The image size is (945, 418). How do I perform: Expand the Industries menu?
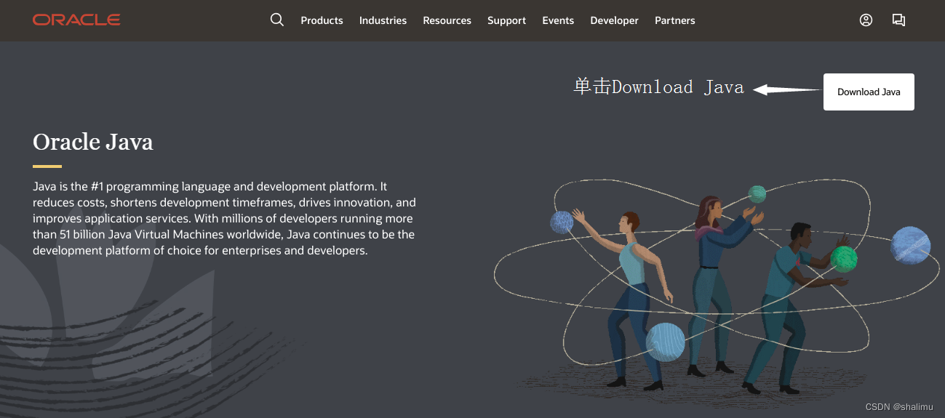pyautogui.click(x=383, y=20)
